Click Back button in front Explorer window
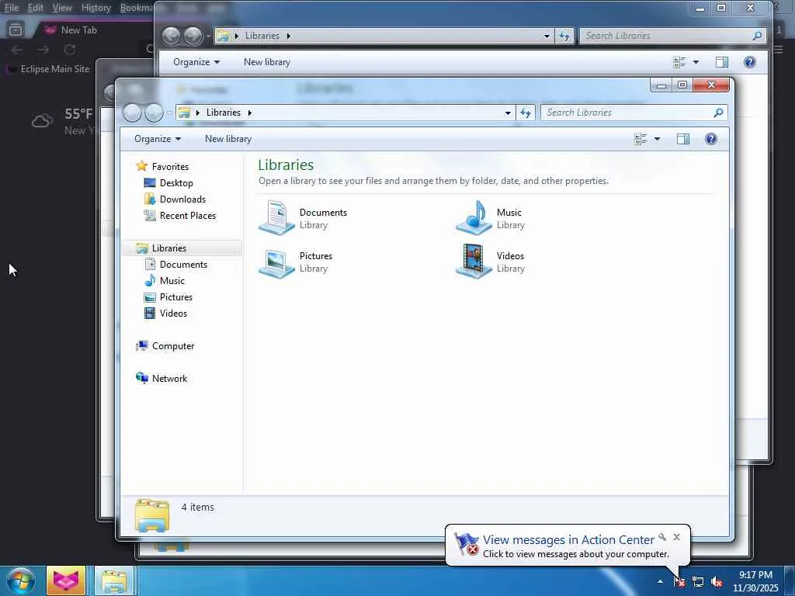 tap(132, 113)
